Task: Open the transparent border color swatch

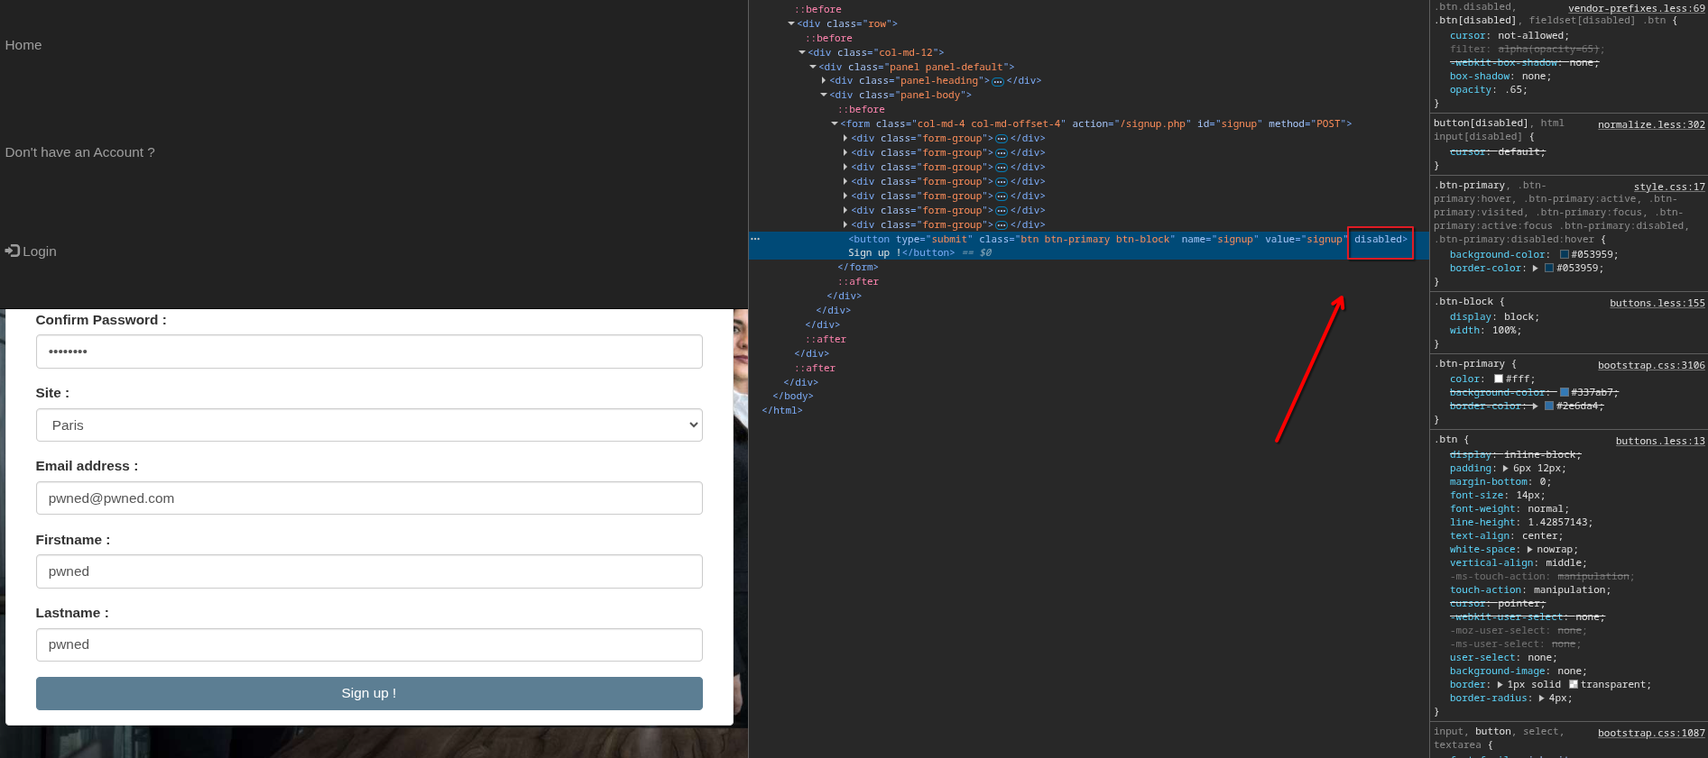Action: (1574, 685)
